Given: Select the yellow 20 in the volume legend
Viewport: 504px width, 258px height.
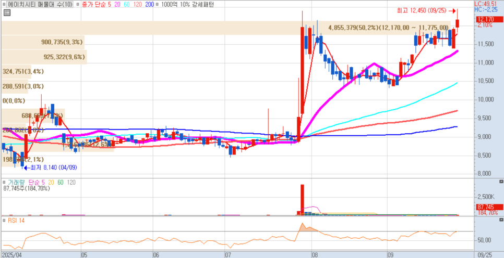Looking at the screenshot, I should [x=52, y=183].
